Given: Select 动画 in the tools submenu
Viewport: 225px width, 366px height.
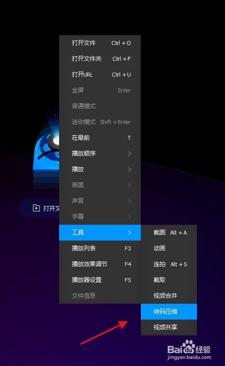Looking at the screenshot, I should tap(169, 248).
